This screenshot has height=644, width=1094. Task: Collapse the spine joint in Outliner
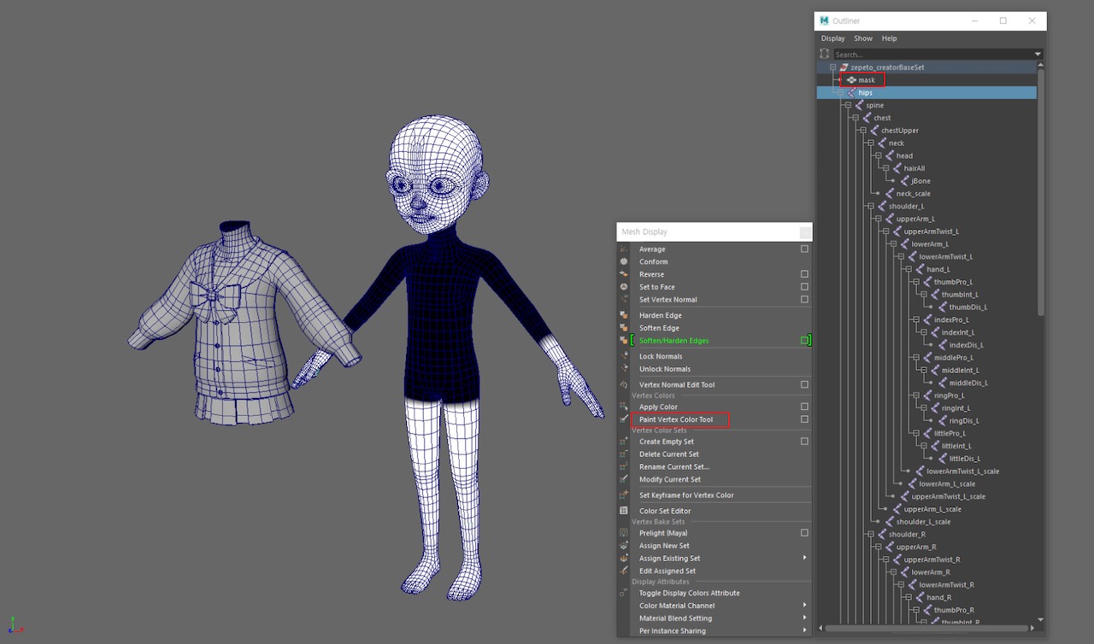click(x=848, y=106)
